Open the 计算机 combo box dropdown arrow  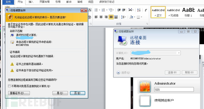(x=179, y=53)
